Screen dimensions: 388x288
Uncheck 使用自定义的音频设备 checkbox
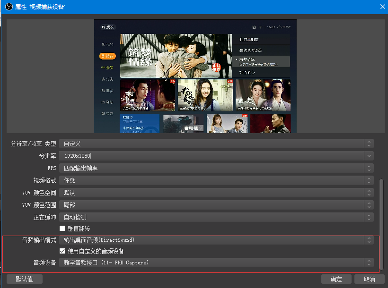tap(62, 251)
